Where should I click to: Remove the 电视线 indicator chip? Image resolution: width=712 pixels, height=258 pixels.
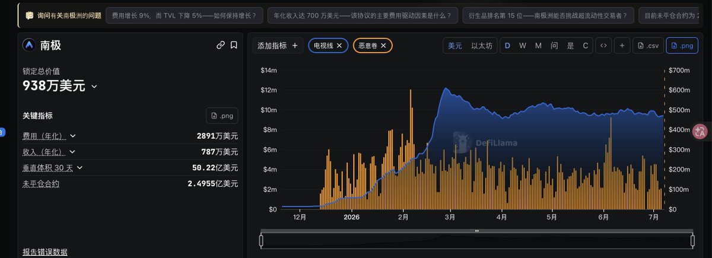(339, 46)
